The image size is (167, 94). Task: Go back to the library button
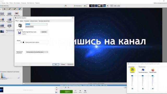[4, 6]
